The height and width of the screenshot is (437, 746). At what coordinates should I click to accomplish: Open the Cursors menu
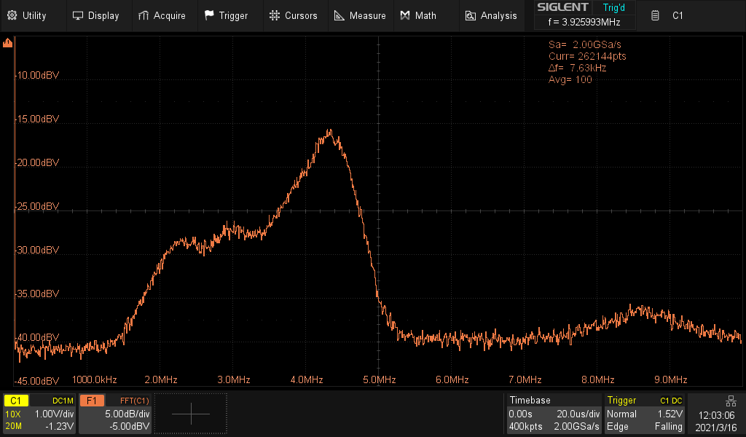[293, 16]
